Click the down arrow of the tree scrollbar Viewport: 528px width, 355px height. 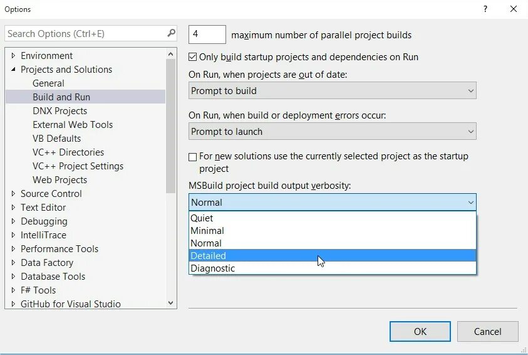[x=171, y=303]
